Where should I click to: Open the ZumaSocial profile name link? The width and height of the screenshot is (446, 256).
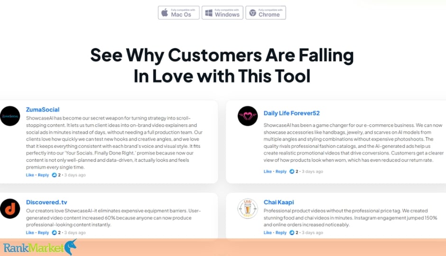point(43,110)
